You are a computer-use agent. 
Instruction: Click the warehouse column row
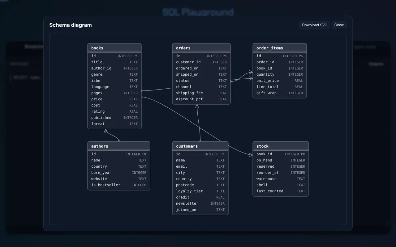281,179
